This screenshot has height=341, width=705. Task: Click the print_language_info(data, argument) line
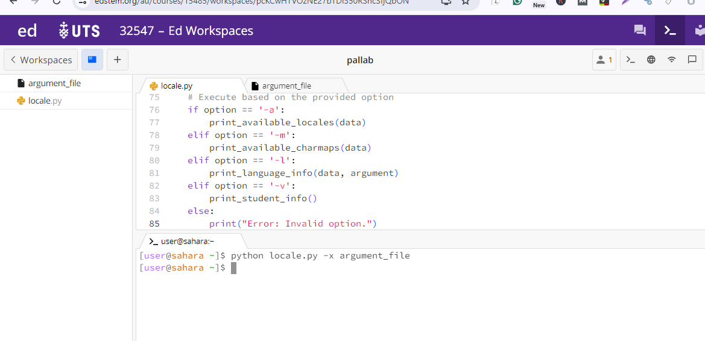coord(304,173)
